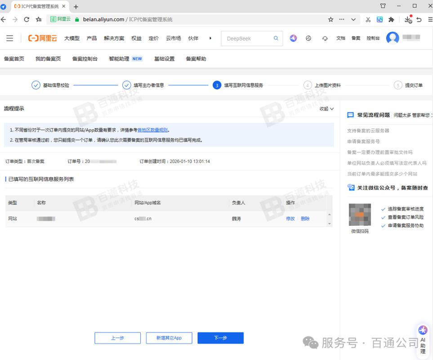This screenshot has width=433, height=360.
Task: Open the hamburger menu beside the Aliyun logo
Action: (x=9, y=38)
